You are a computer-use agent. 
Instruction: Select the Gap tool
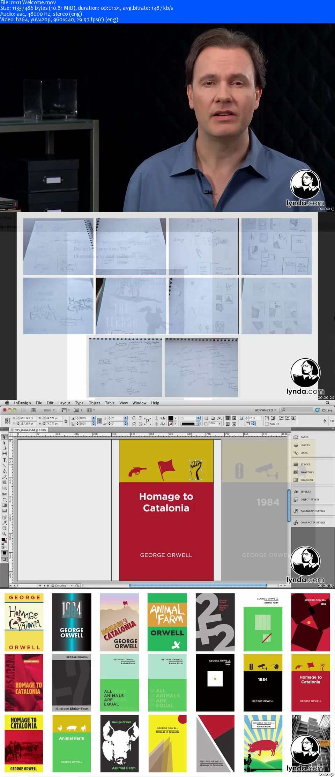point(5,454)
